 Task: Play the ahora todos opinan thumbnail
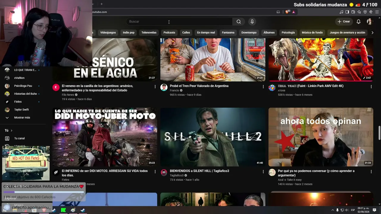[321, 137]
